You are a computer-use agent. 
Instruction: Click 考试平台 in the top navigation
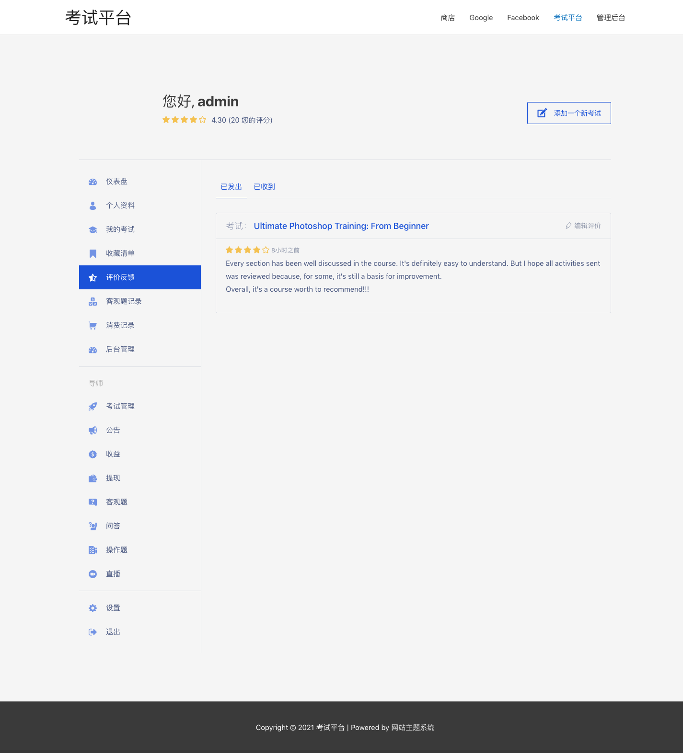pyautogui.click(x=568, y=18)
